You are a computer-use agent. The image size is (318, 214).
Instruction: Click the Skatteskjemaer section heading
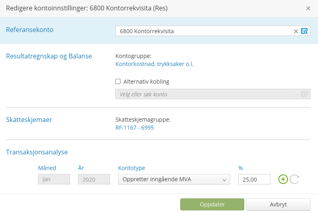click(x=29, y=120)
